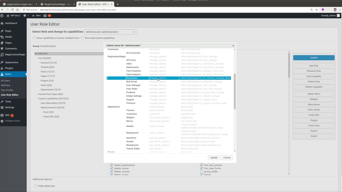The width and height of the screenshot is (342, 192).
Task: Collapse the Core (63/63) group
Action: [44, 58]
